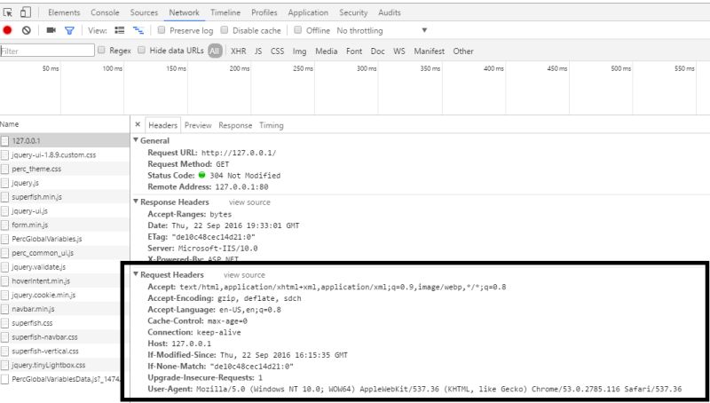Open the Elements panel tab
This screenshot has height=403, width=710.
(x=64, y=12)
